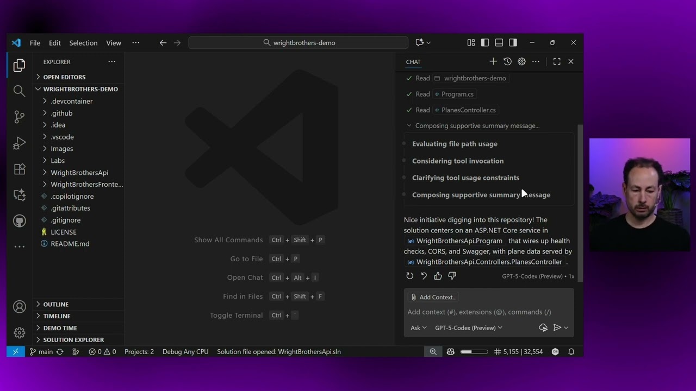Click the chat message input field

[x=488, y=312]
